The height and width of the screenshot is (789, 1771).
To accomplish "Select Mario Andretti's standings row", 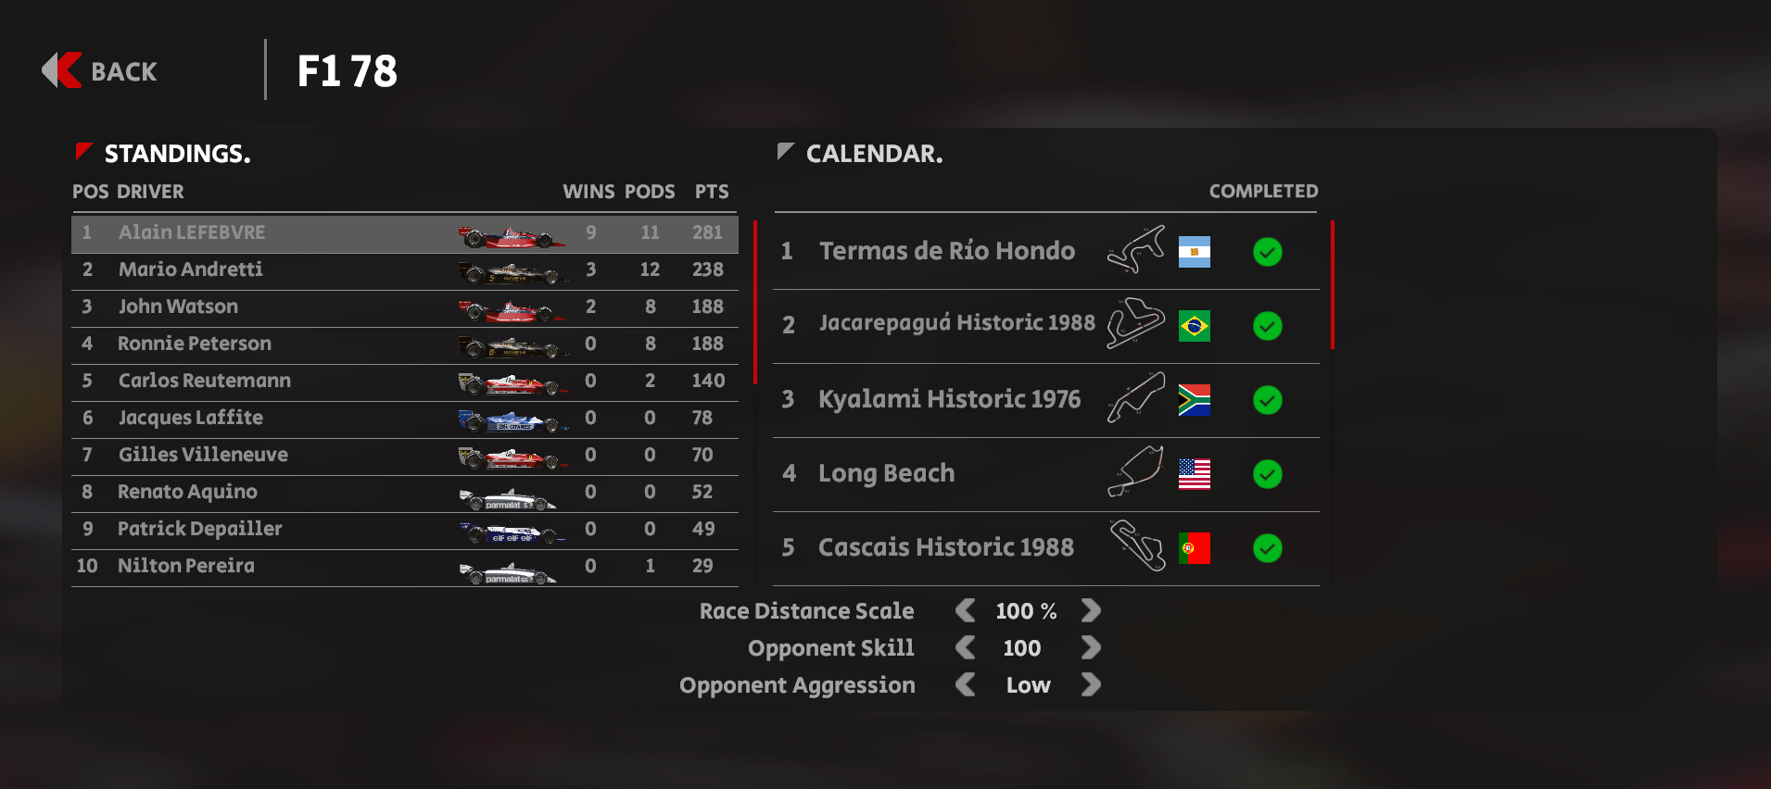I will click(x=405, y=269).
